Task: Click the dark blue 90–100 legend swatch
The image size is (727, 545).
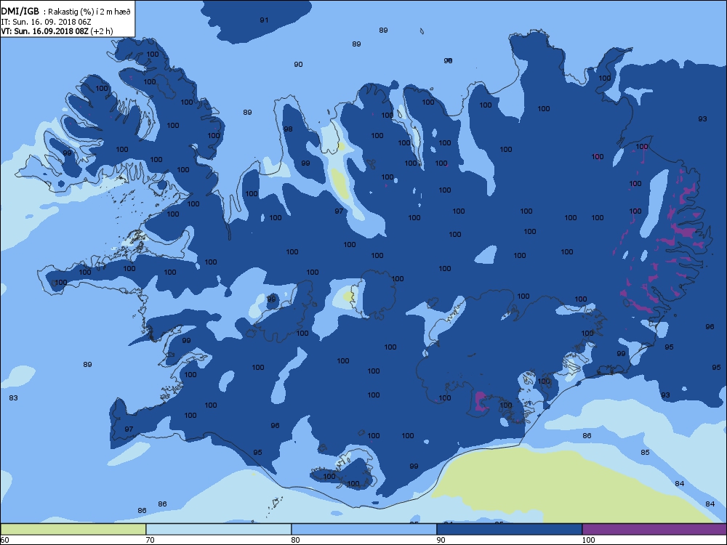Action: coord(509,529)
